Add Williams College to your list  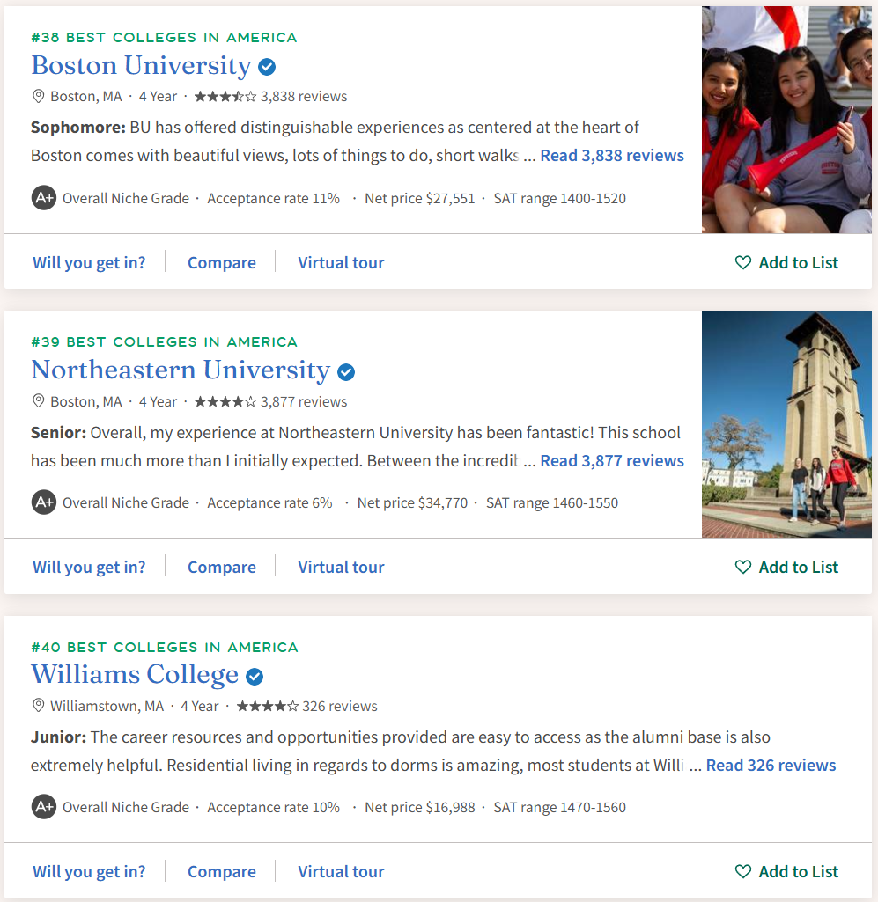click(786, 871)
